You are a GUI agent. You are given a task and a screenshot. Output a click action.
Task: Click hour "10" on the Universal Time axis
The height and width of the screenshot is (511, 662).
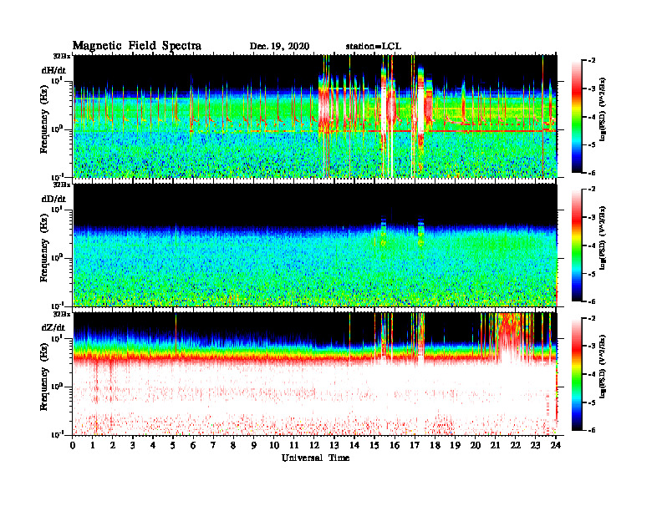[274, 445]
